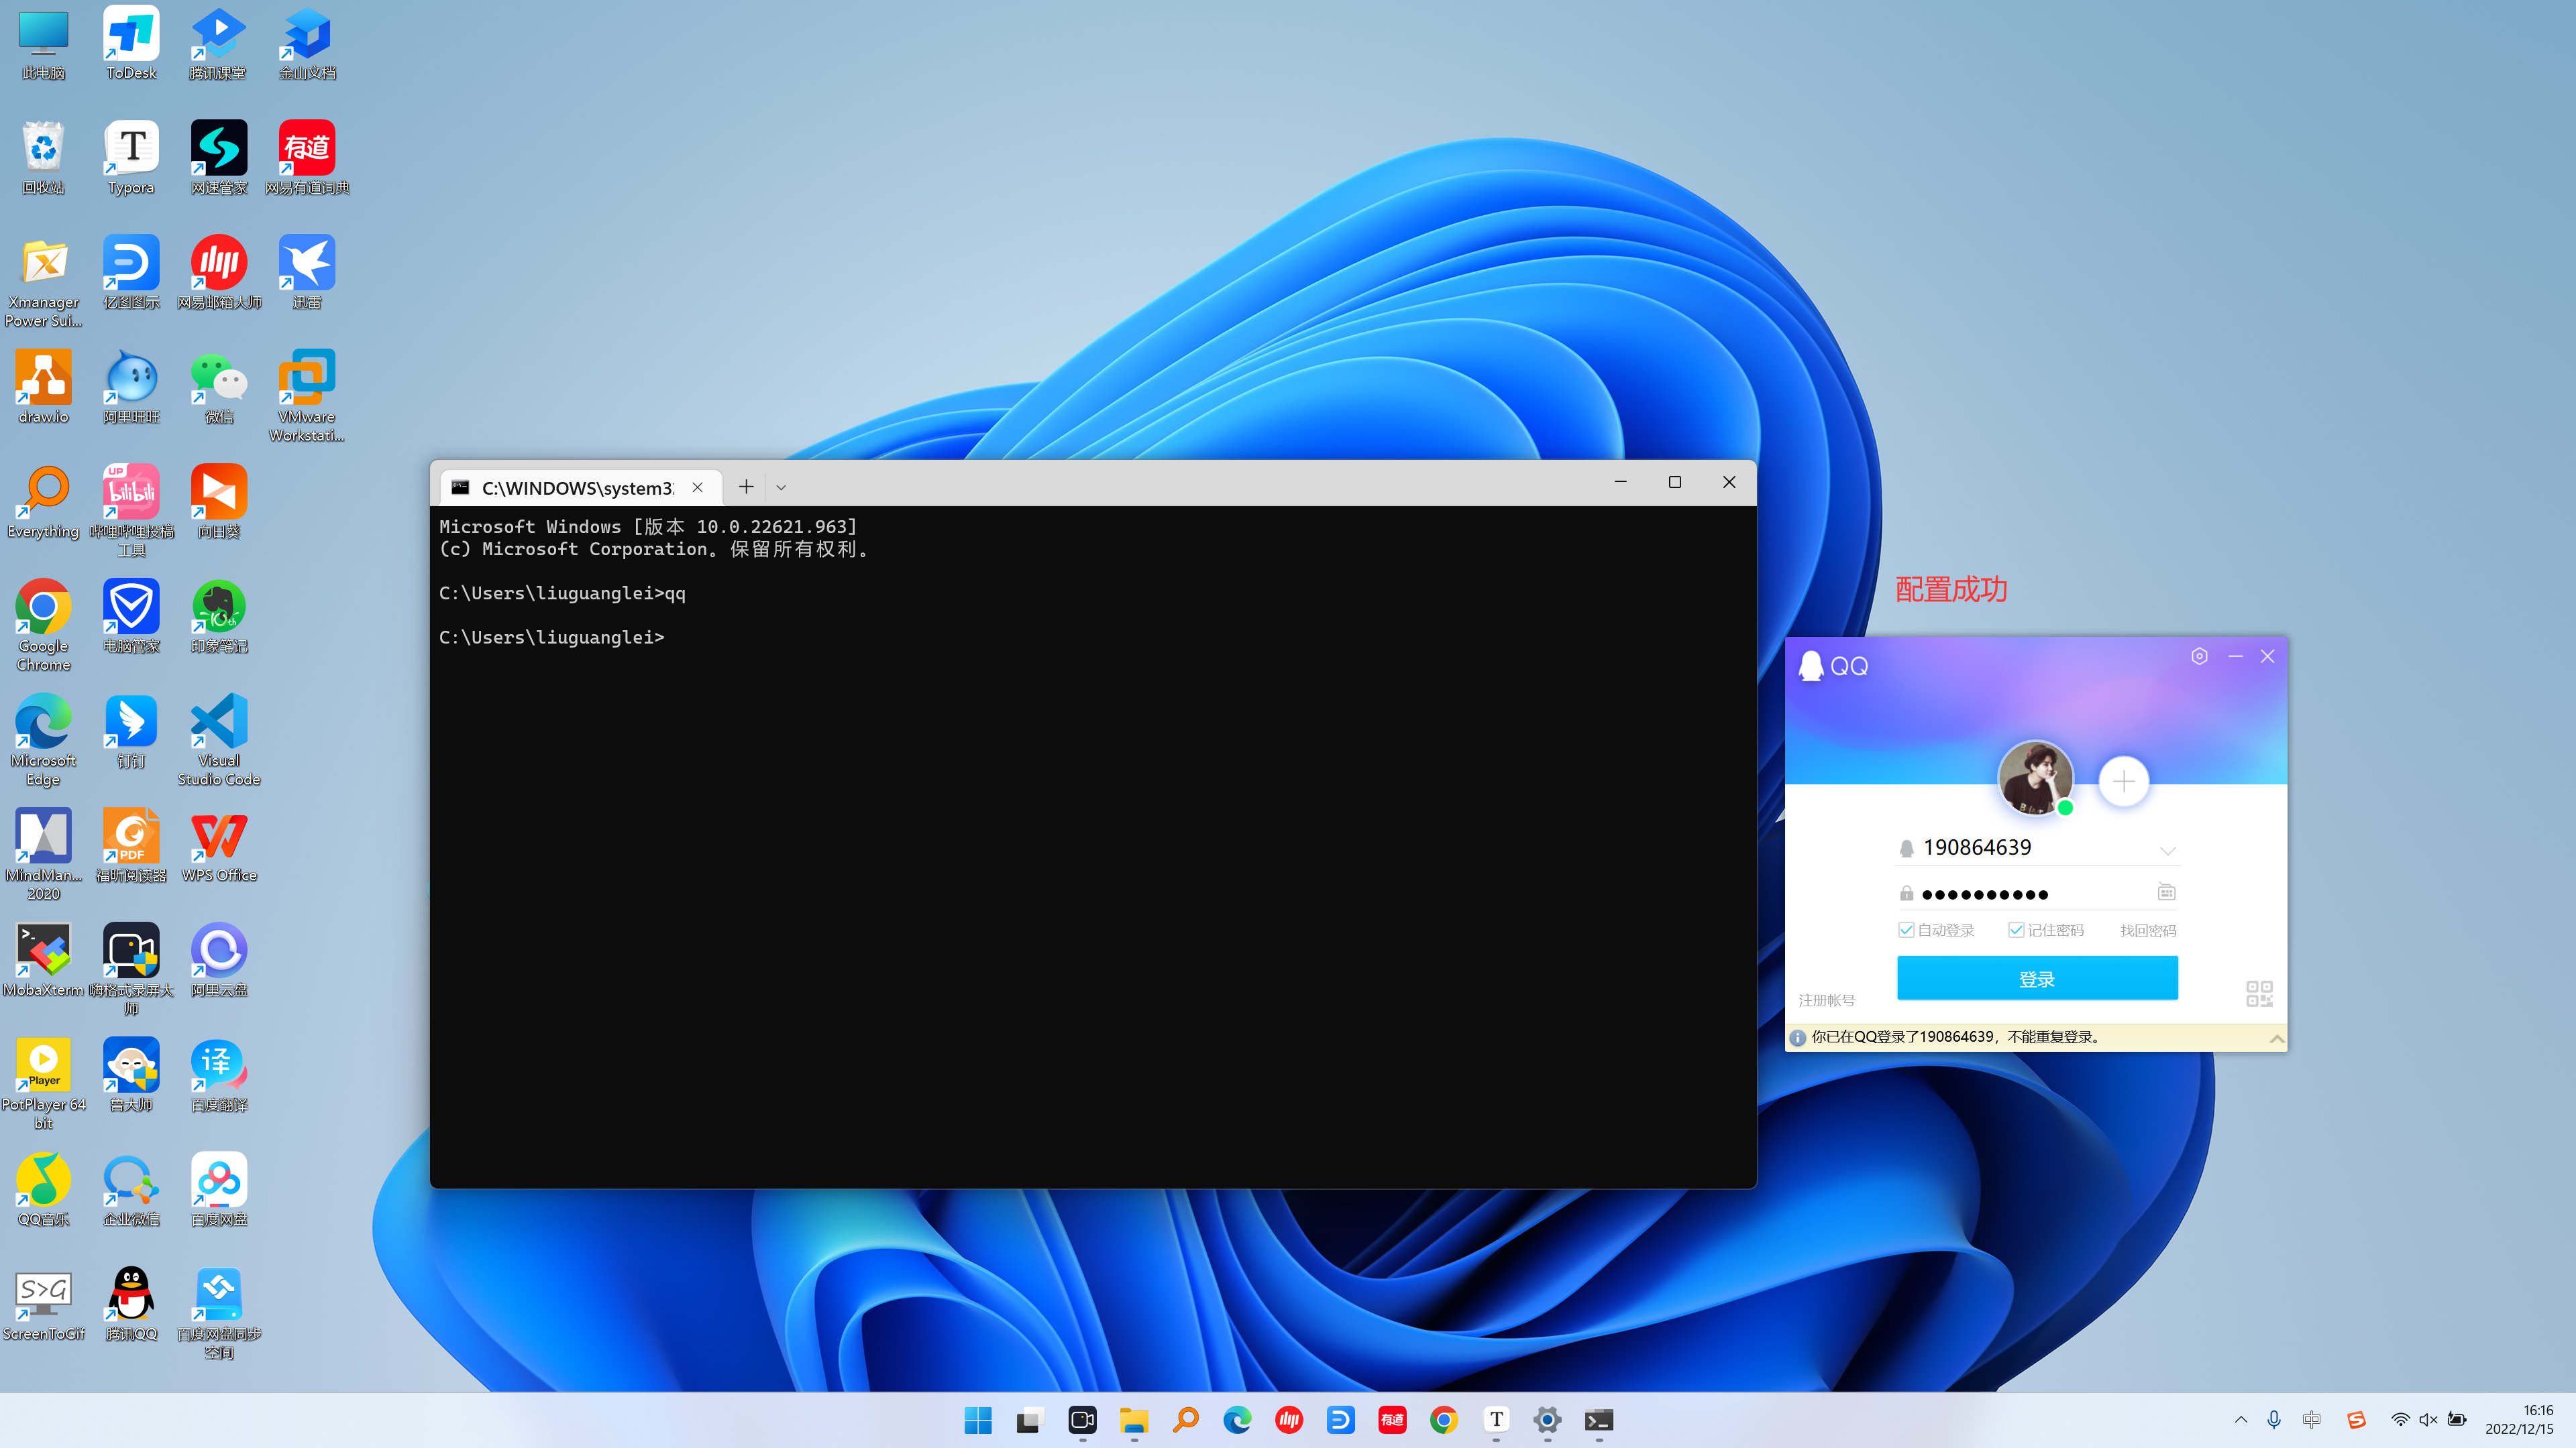Screen dimensions: 2576x1448
Task: Open the taskbar Settings gear
Action: (1546, 1420)
